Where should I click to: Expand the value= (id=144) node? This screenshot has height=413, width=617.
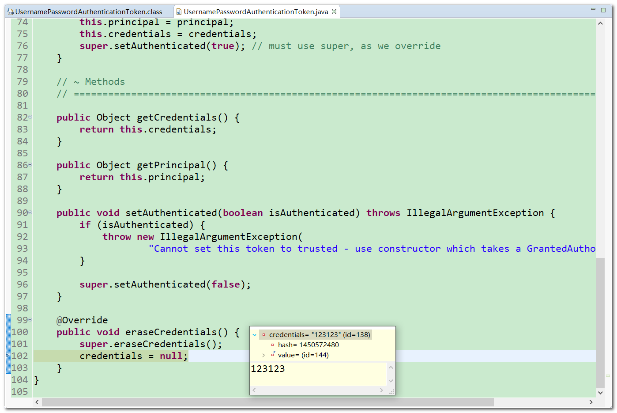(x=263, y=355)
